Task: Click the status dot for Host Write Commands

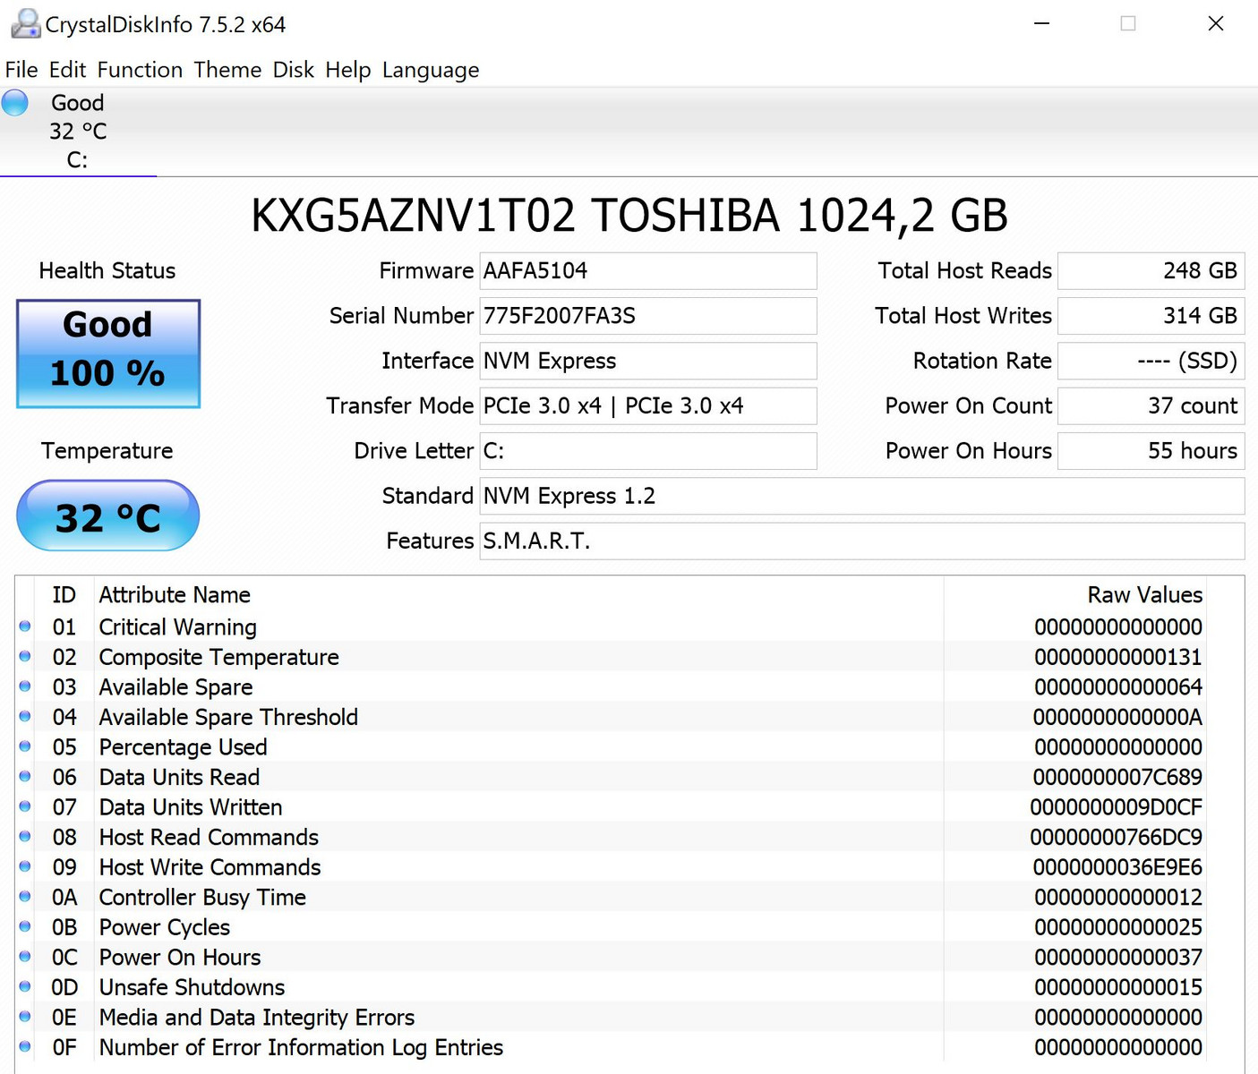Action: [x=25, y=866]
